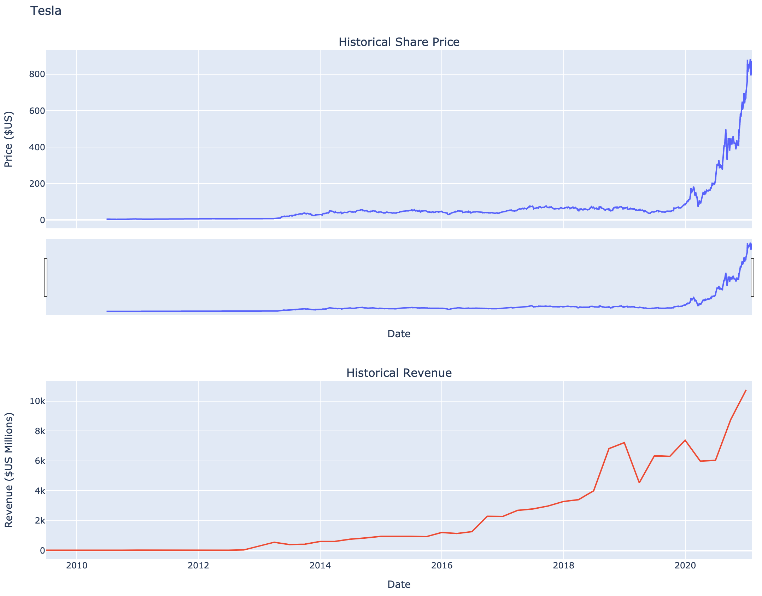
Task: Click the 'Revenue ($US Millions)' axis label
Action: point(8,470)
